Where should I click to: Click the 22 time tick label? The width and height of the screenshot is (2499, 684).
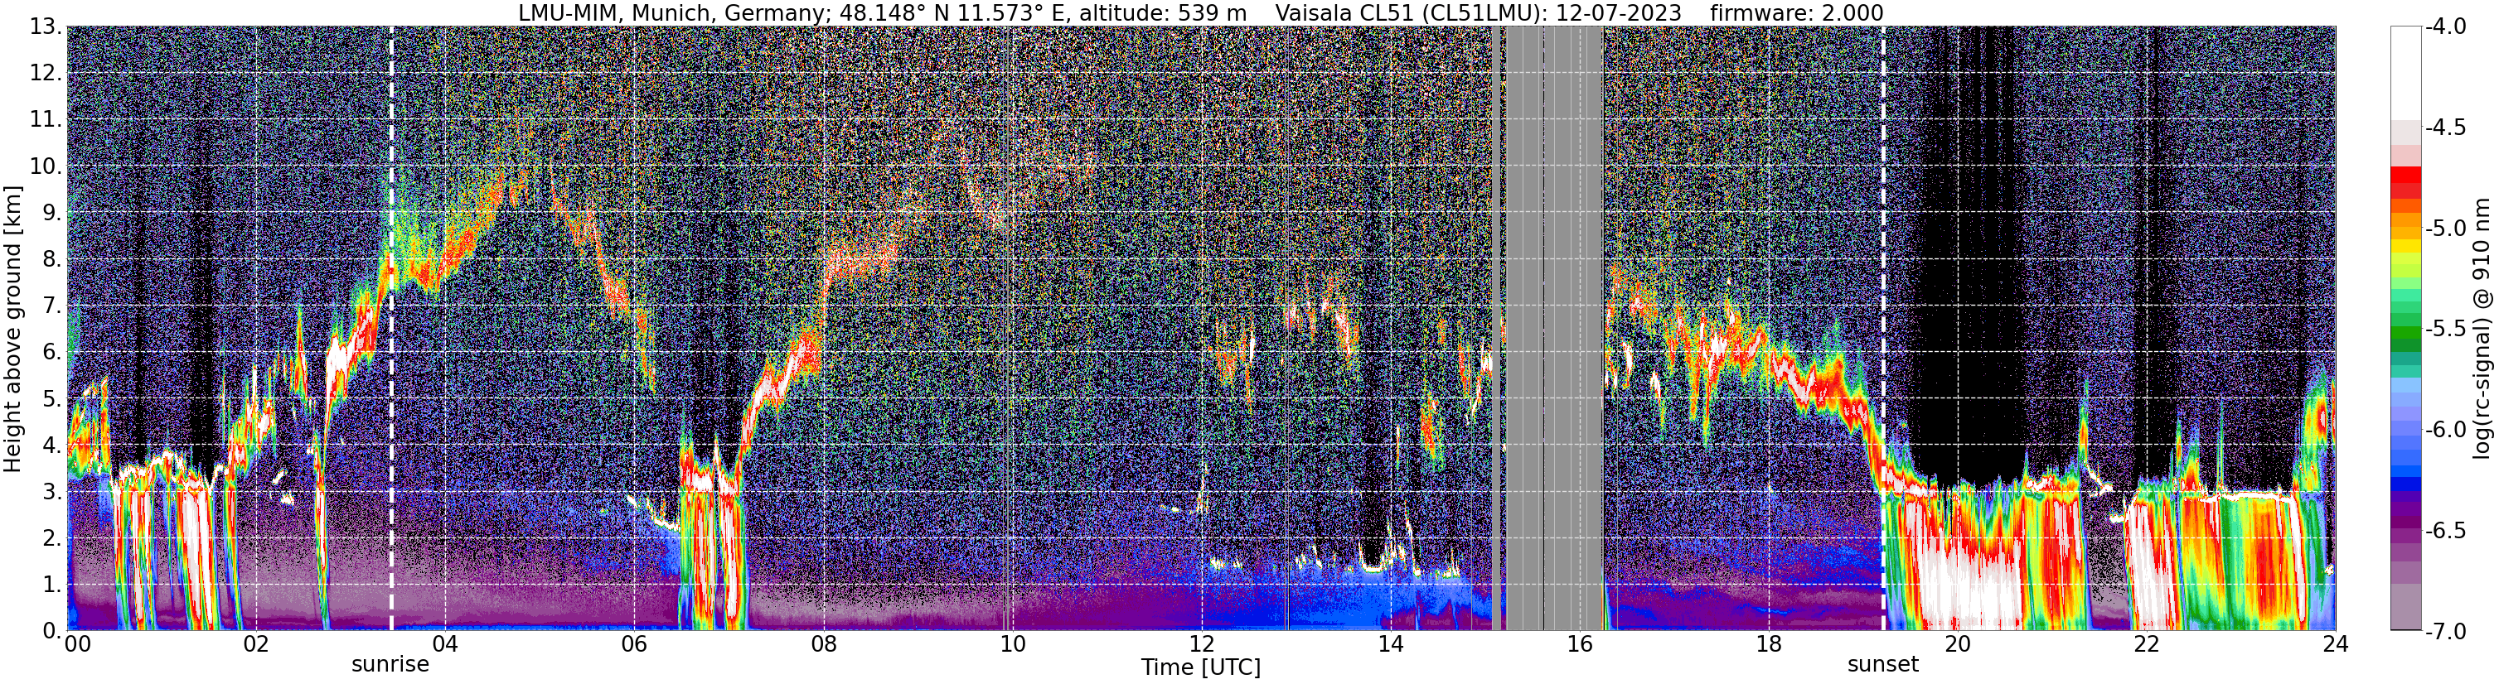(x=2147, y=644)
